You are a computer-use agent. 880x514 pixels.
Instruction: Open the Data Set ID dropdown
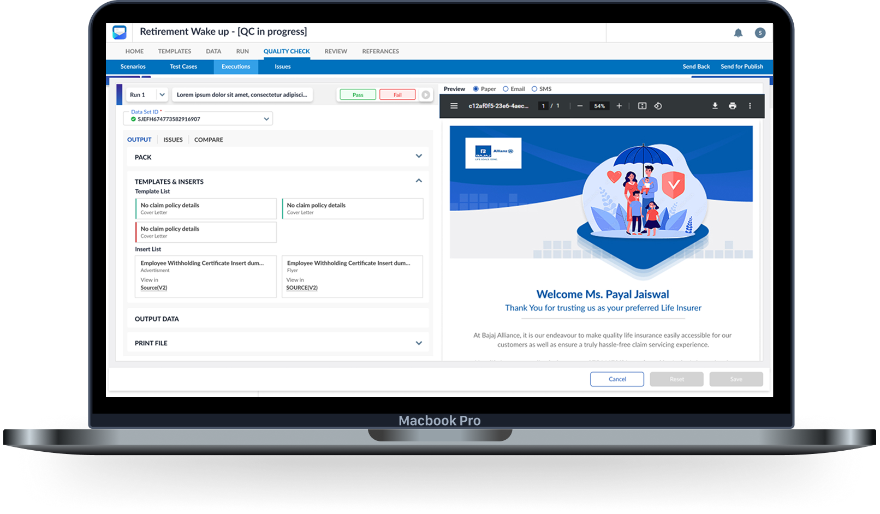point(266,119)
